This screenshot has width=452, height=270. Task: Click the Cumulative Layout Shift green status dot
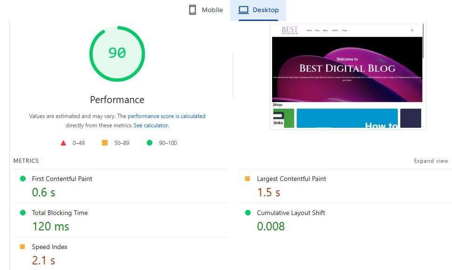[x=247, y=213]
